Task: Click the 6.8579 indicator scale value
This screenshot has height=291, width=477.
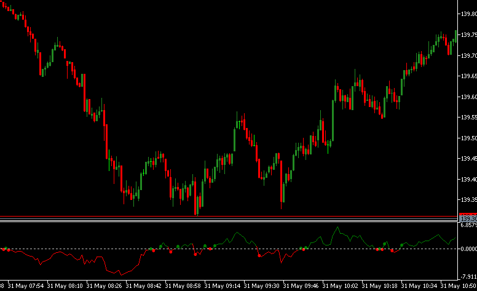Action: coord(469,225)
